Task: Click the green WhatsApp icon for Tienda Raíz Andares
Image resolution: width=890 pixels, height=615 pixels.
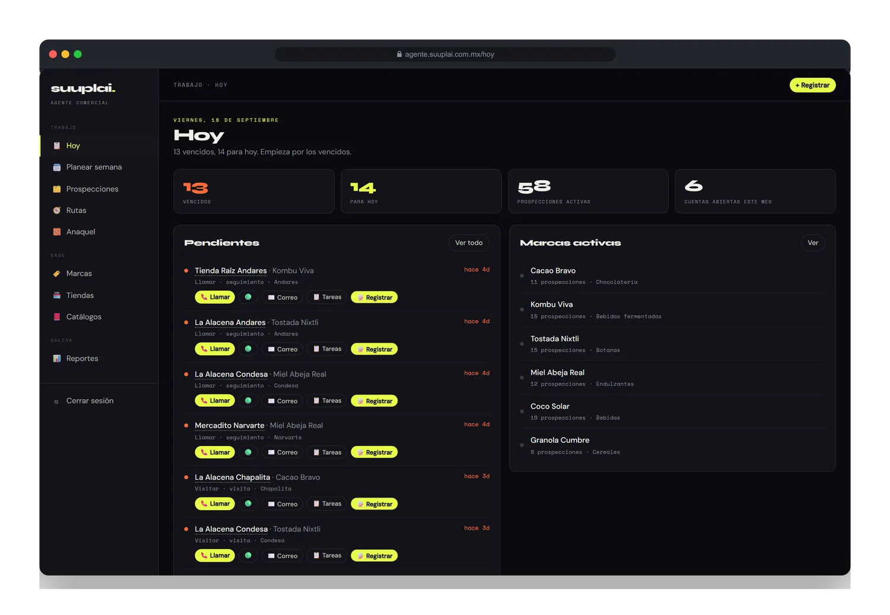Action: click(248, 297)
